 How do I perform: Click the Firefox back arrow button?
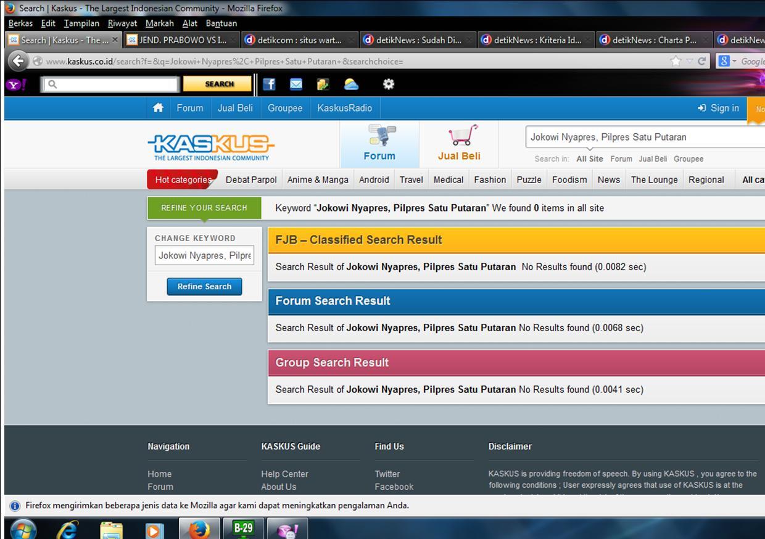pos(19,61)
